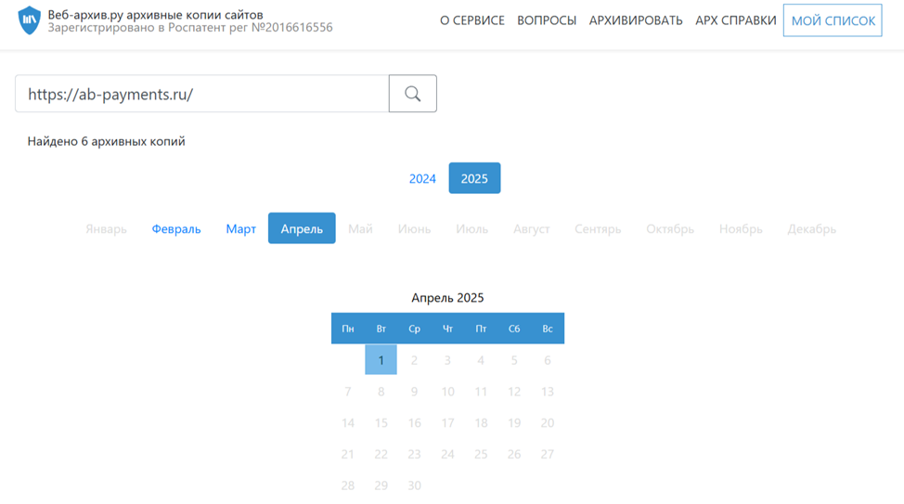Click the Веб-архив.ру архивные копии сайтов title
904x504 pixels.
[x=155, y=15]
